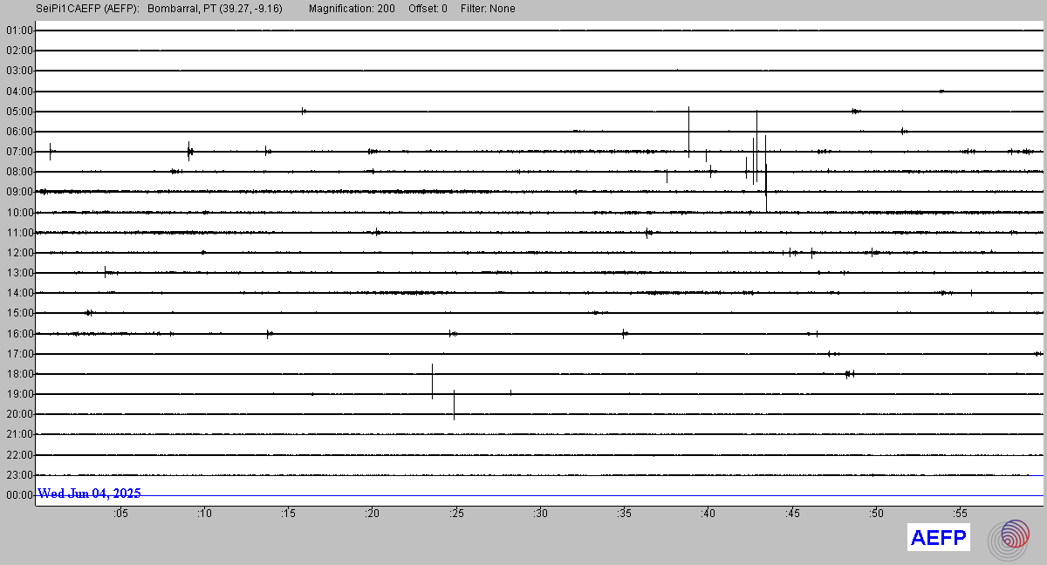This screenshot has height=565, width=1047.
Task: Click the 20:00 hour label
Action: click(19, 414)
